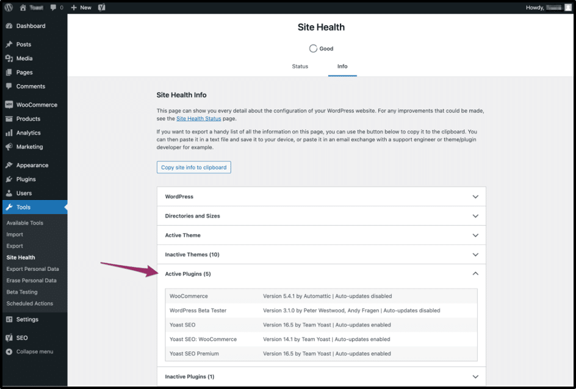Expand Inactive Themes (10) chevron

click(475, 255)
